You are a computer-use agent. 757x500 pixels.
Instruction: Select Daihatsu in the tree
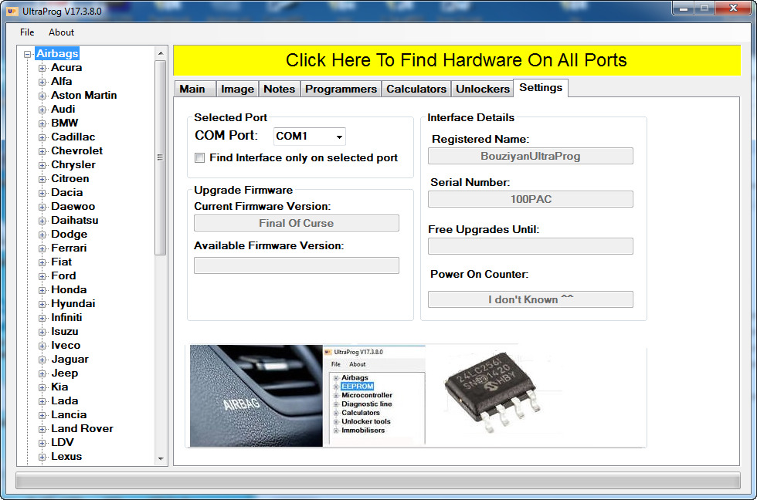pos(75,221)
